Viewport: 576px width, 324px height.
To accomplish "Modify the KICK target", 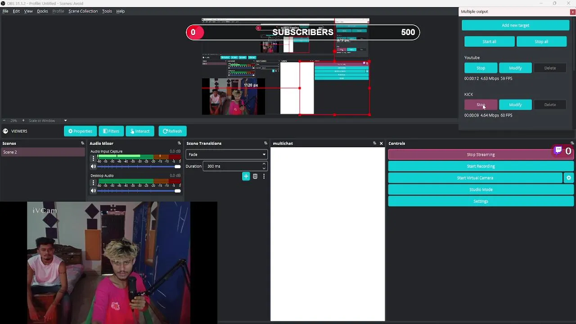I will pos(515,105).
